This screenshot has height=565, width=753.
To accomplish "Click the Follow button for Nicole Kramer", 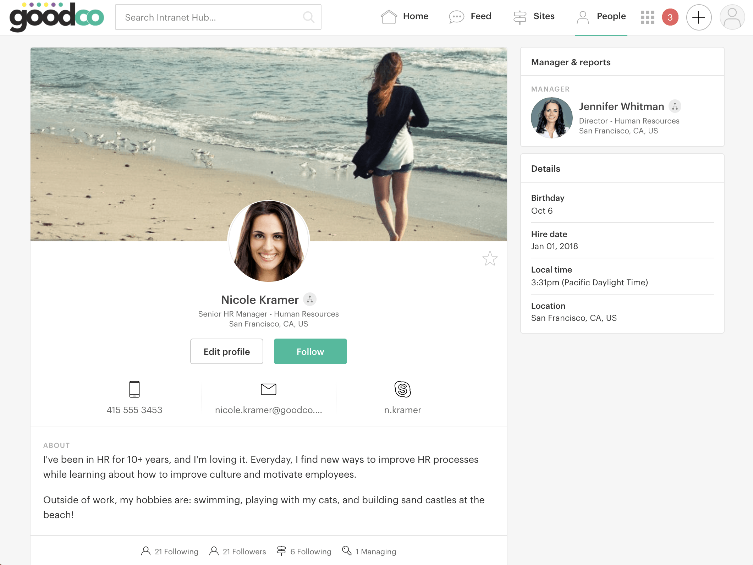I will (x=310, y=351).
